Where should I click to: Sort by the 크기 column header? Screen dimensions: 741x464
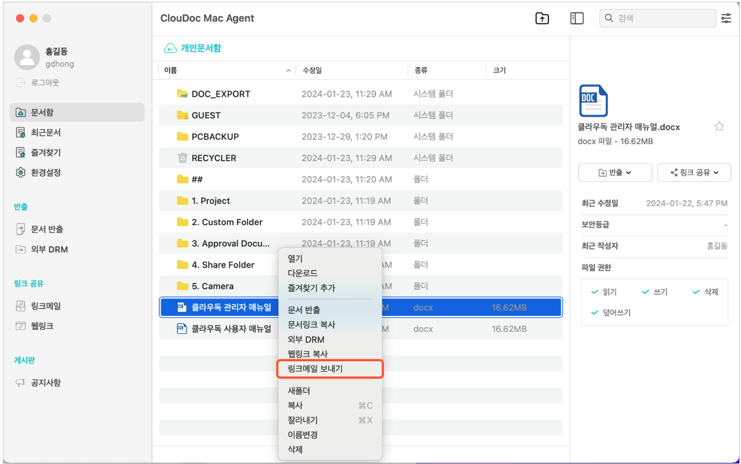(499, 70)
